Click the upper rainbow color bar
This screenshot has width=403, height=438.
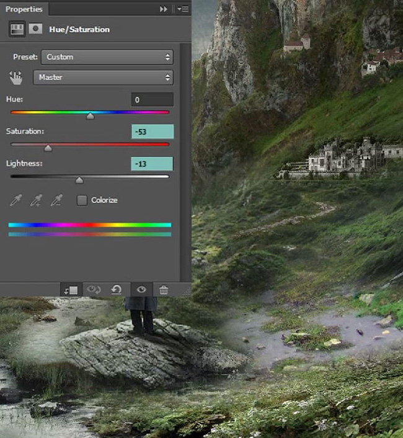90,225
